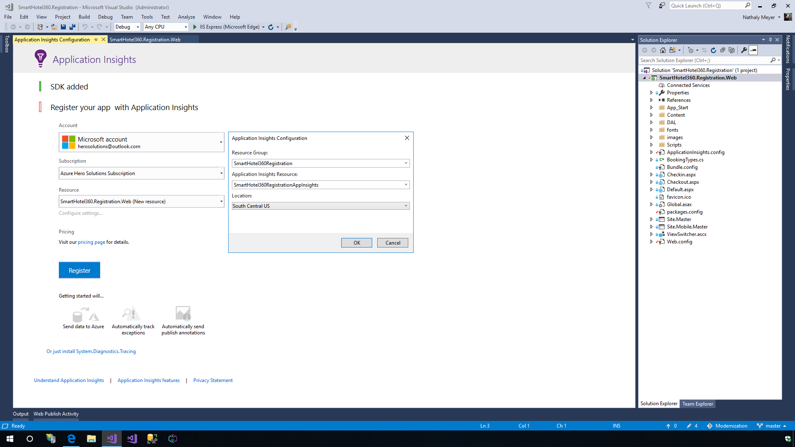Viewport: 795px width, 447px height.
Task: Toggle auto-hide pin on Solution Explorer panel
Action: click(770, 40)
